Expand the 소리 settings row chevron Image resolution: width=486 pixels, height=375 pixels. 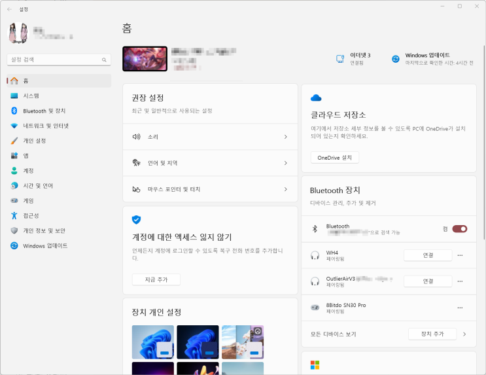click(285, 137)
